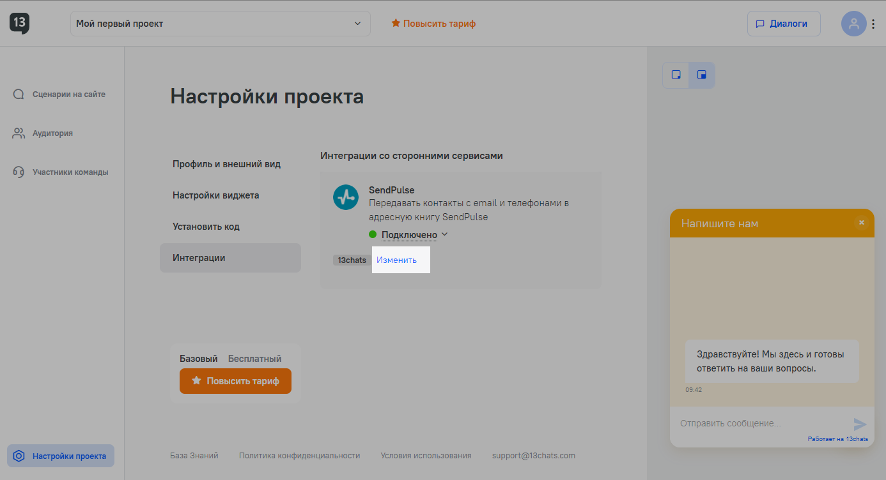This screenshot has height=480, width=886.
Task: Open the user avatar profile icon
Action: click(853, 24)
